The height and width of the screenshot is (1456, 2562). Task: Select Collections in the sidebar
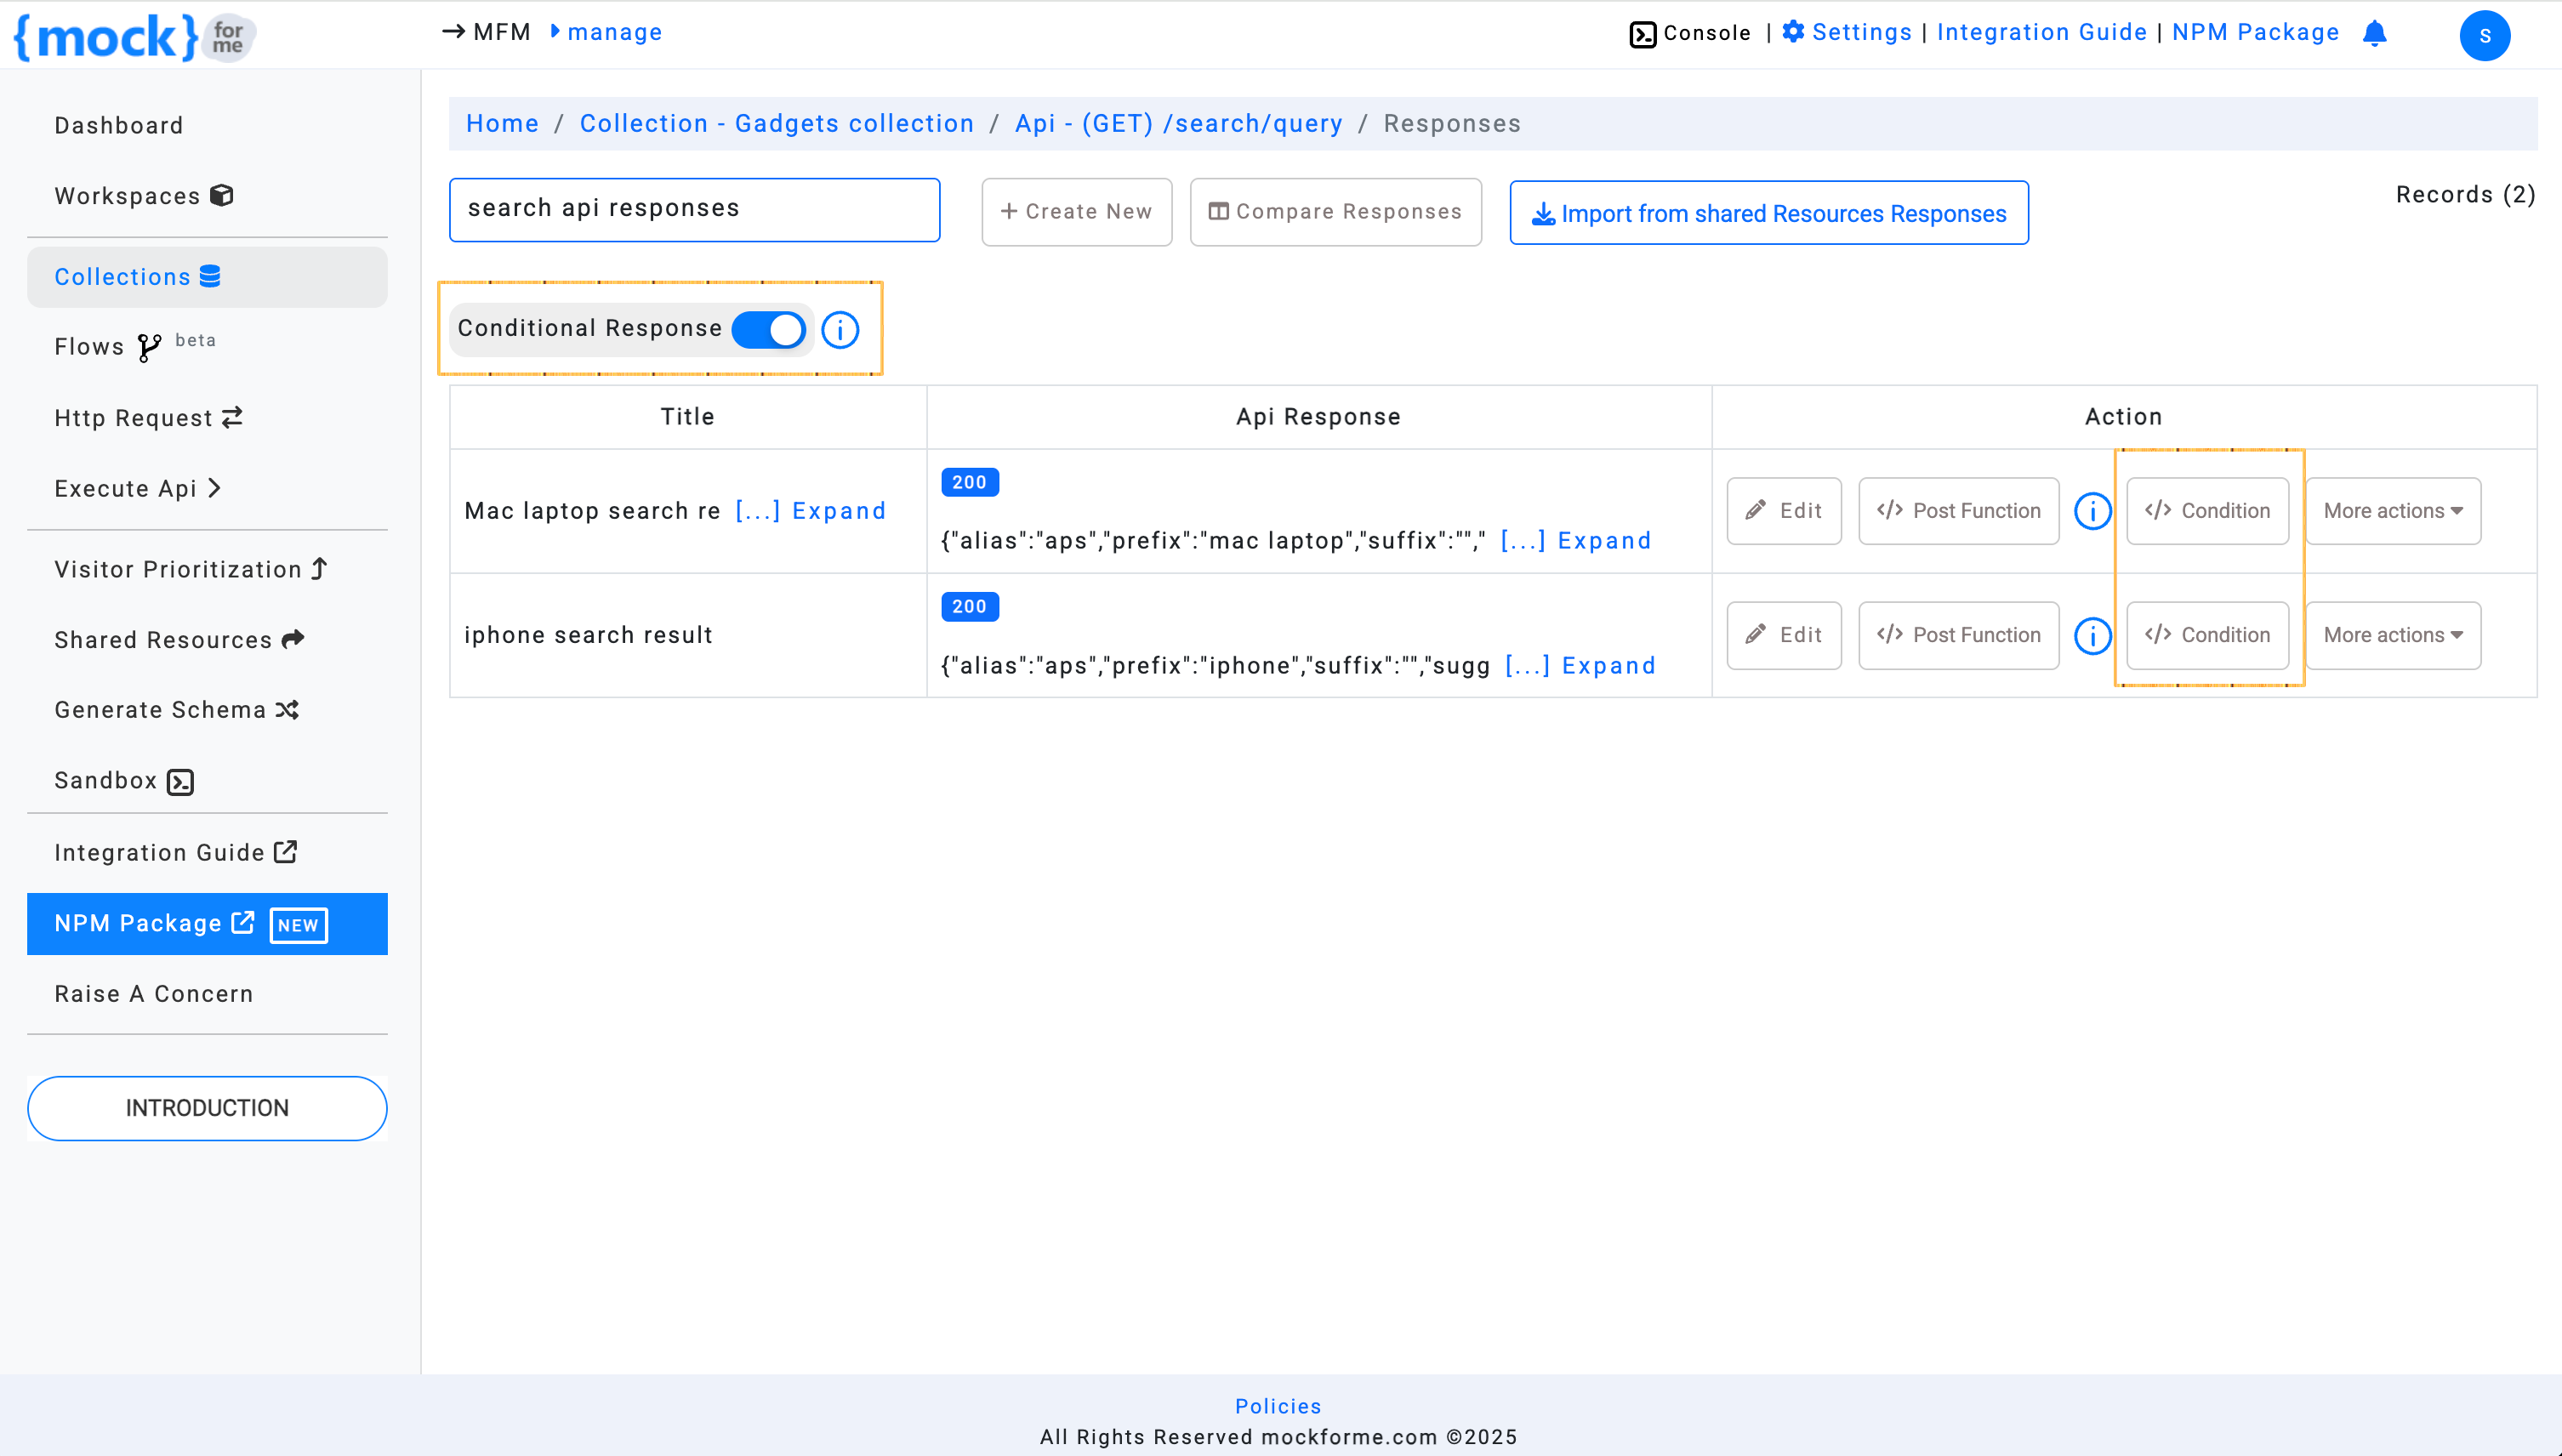pos(207,277)
